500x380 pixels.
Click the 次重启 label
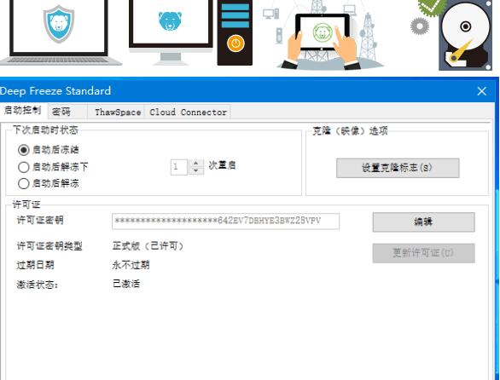click(222, 165)
